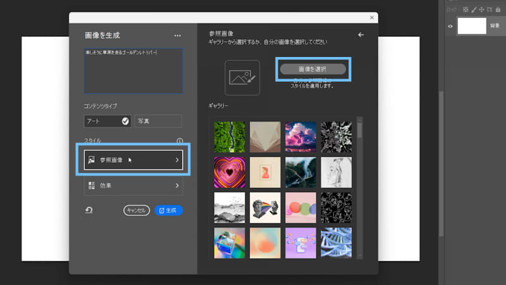
Task: Click the style info icon
Action: coord(180,141)
